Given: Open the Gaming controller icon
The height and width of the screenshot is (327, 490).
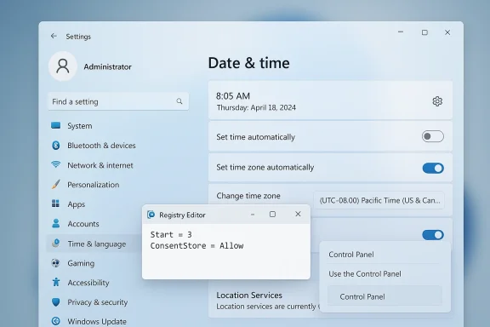Looking at the screenshot, I should tap(55, 263).
